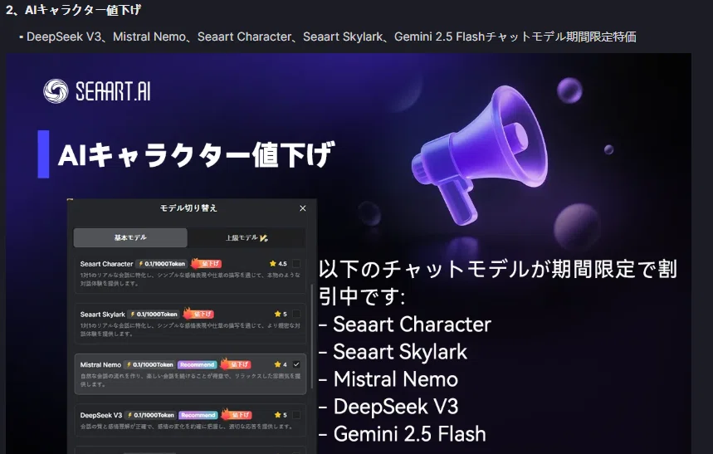Screen dimensions: 713x454
Task: Tick the Seaart Character checkbox
Action: pos(296,263)
